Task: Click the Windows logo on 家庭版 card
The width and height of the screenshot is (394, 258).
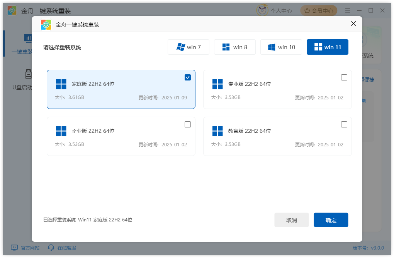Action: pos(61,84)
